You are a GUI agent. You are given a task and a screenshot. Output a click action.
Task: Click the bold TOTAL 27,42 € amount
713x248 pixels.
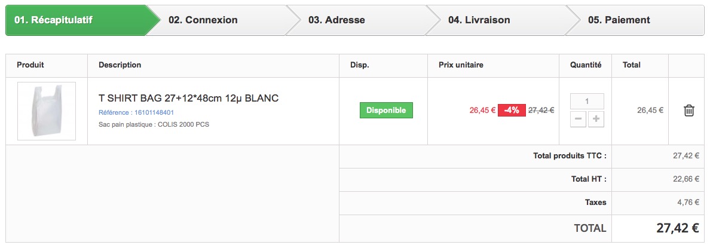click(678, 228)
